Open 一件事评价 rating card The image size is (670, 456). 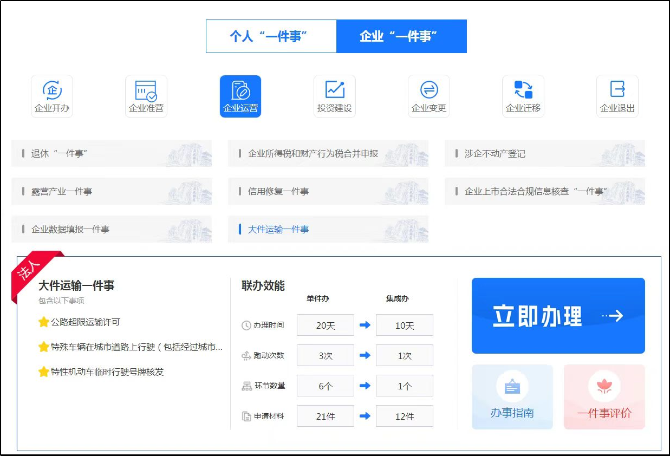pyautogui.click(x=604, y=397)
